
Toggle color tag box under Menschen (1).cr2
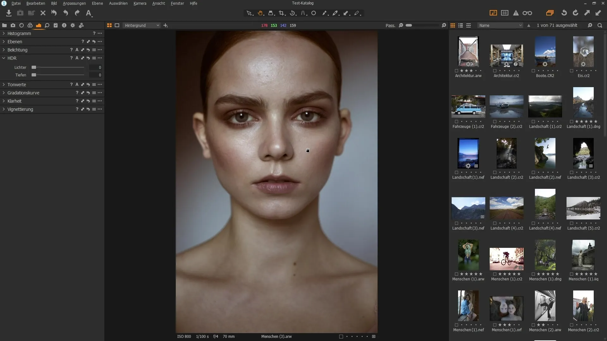(x=495, y=274)
